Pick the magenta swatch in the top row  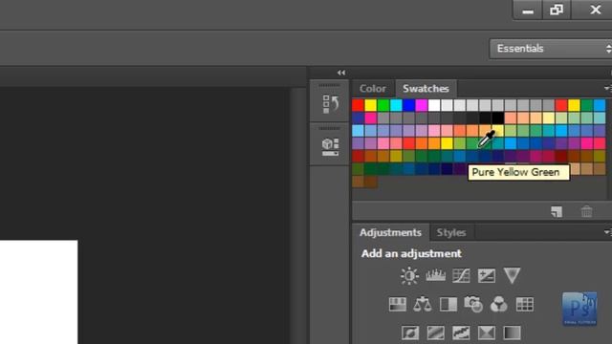click(422, 105)
